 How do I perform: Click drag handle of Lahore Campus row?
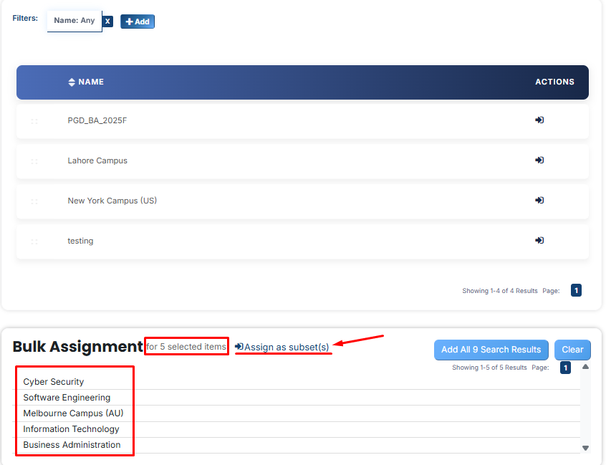point(34,161)
